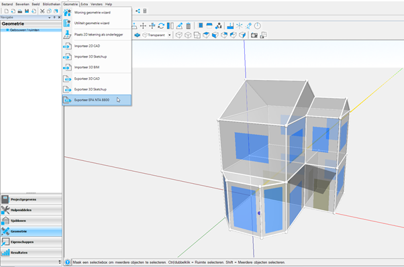The height and width of the screenshot is (267, 404).
Task: Select the cube view with a blue top face
Action: tap(206, 35)
